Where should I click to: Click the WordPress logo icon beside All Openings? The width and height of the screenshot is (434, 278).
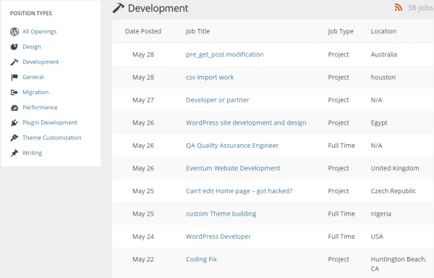pos(14,32)
